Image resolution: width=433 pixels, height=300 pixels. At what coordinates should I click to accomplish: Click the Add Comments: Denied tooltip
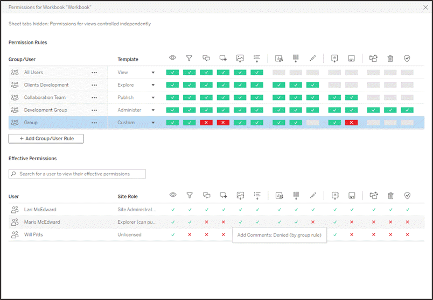(280, 235)
